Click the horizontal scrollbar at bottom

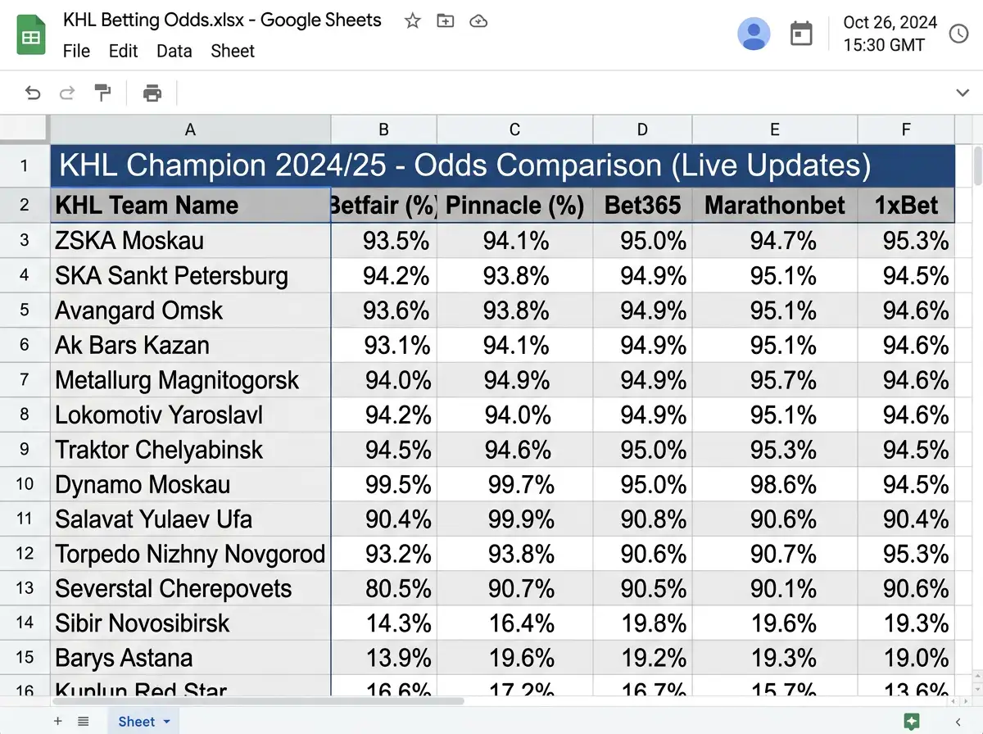click(258, 701)
